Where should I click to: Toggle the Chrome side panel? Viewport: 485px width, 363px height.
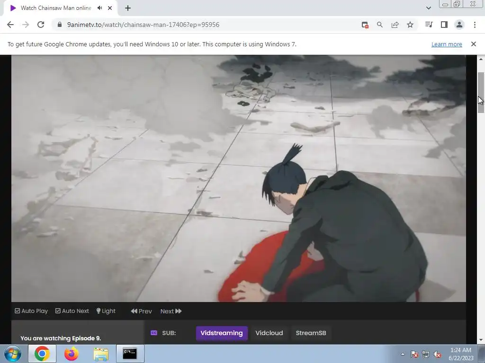coord(444,25)
